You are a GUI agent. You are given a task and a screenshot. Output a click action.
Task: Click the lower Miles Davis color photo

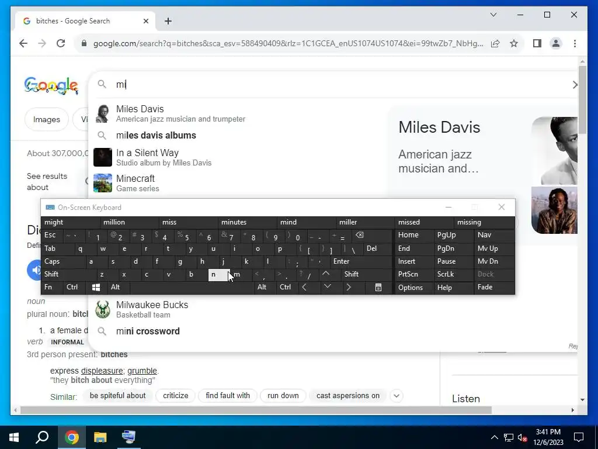pos(554,210)
